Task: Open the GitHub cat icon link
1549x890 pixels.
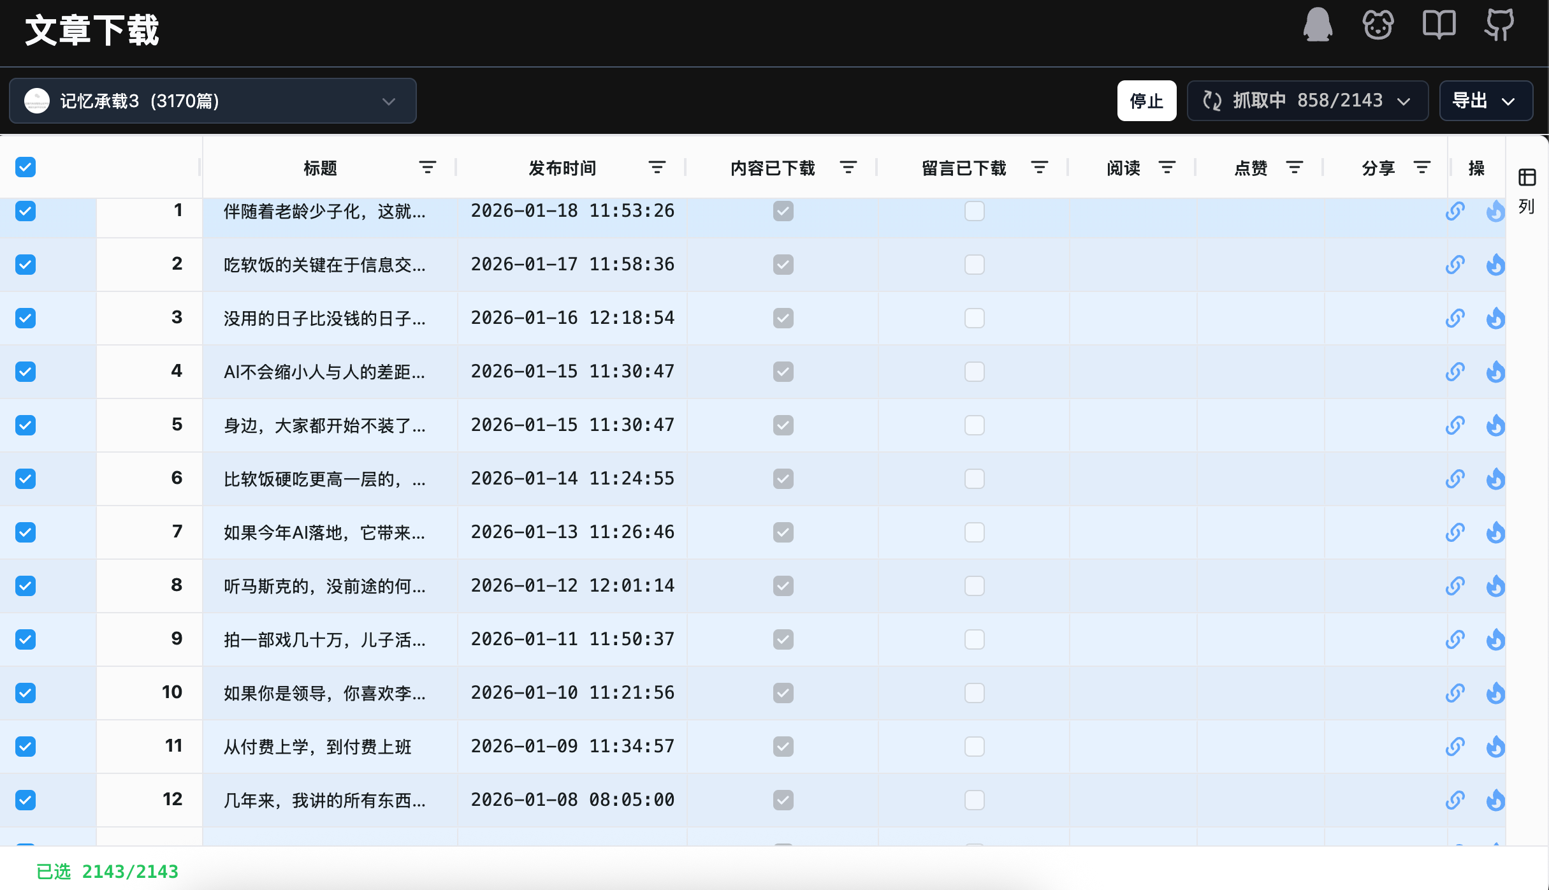Action: [1499, 26]
